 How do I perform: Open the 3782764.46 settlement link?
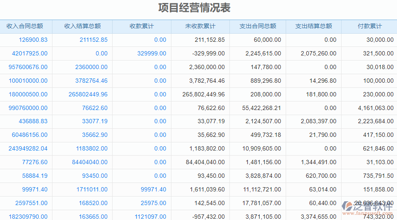coord(91,81)
